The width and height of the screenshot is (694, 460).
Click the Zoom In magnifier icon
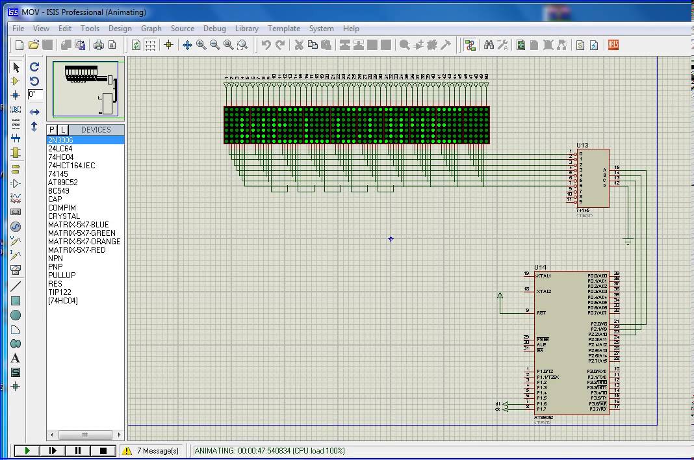pos(201,45)
